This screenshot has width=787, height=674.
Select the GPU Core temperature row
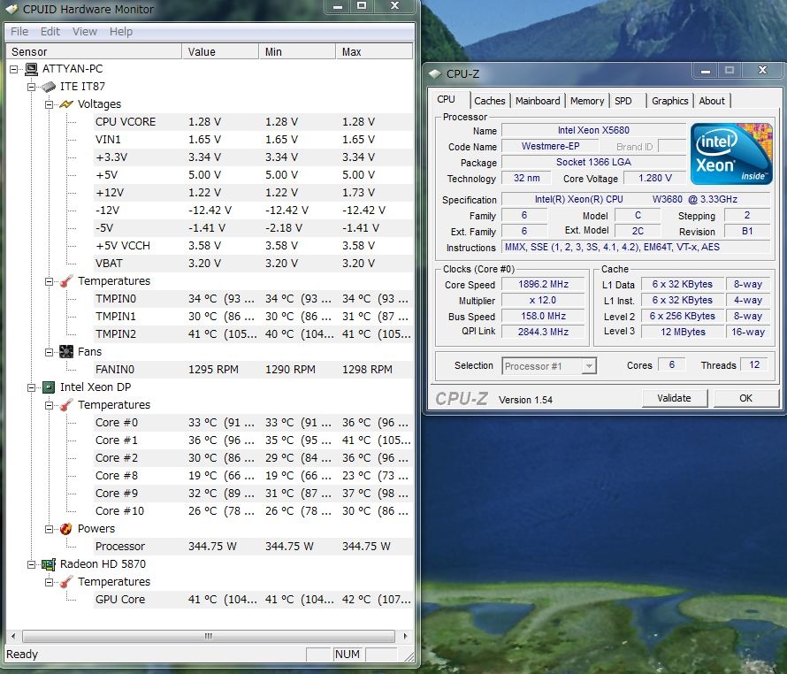[x=253, y=600]
